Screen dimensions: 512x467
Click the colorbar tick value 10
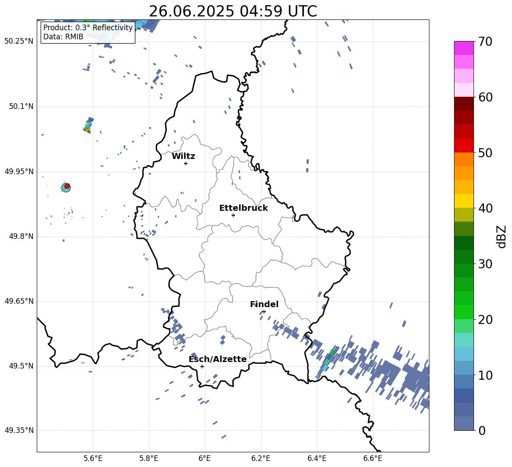(x=485, y=375)
